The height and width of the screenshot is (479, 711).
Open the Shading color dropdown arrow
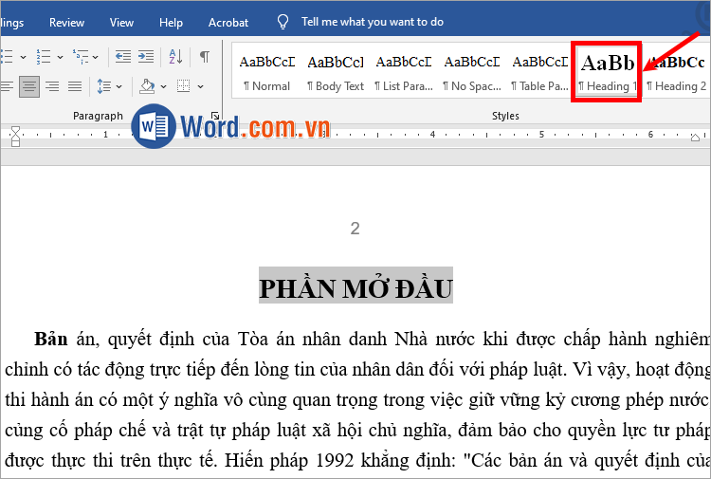pyautogui.click(x=164, y=86)
